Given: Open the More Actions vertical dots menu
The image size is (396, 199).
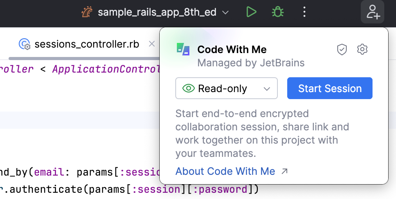Looking at the screenshot, I should [304, 12].
